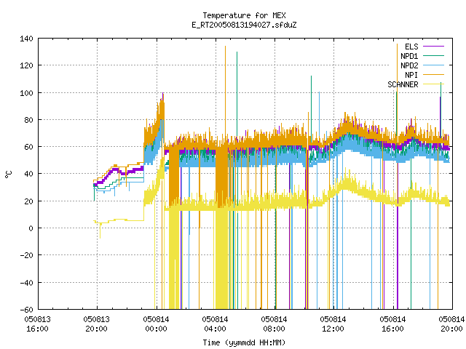Click the y-axis label -40
The width and height of the screenshot is (466, 349).
26,283
